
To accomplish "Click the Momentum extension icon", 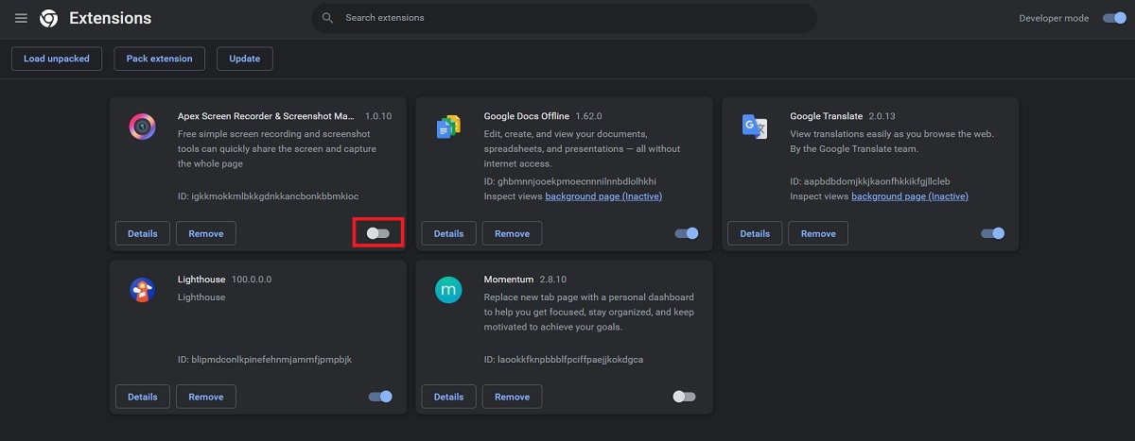I will (448, 290).
